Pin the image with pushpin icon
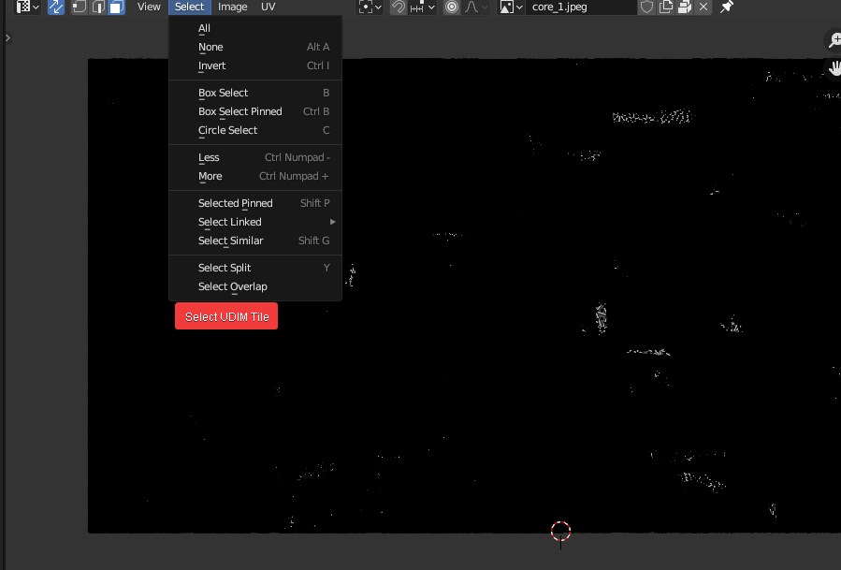 pos(727,7)
